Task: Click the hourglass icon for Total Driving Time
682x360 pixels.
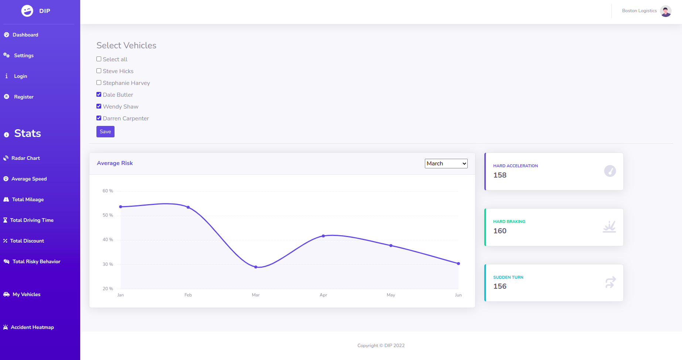Action: click(x=5, y=220)
